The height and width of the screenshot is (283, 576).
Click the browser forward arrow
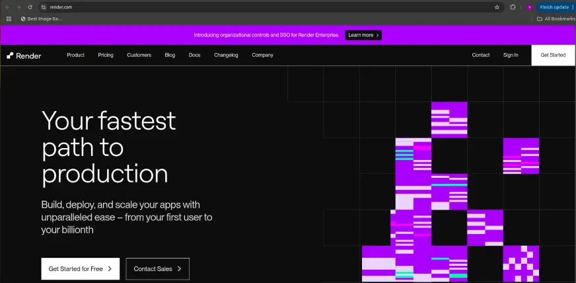click(18, 7)
